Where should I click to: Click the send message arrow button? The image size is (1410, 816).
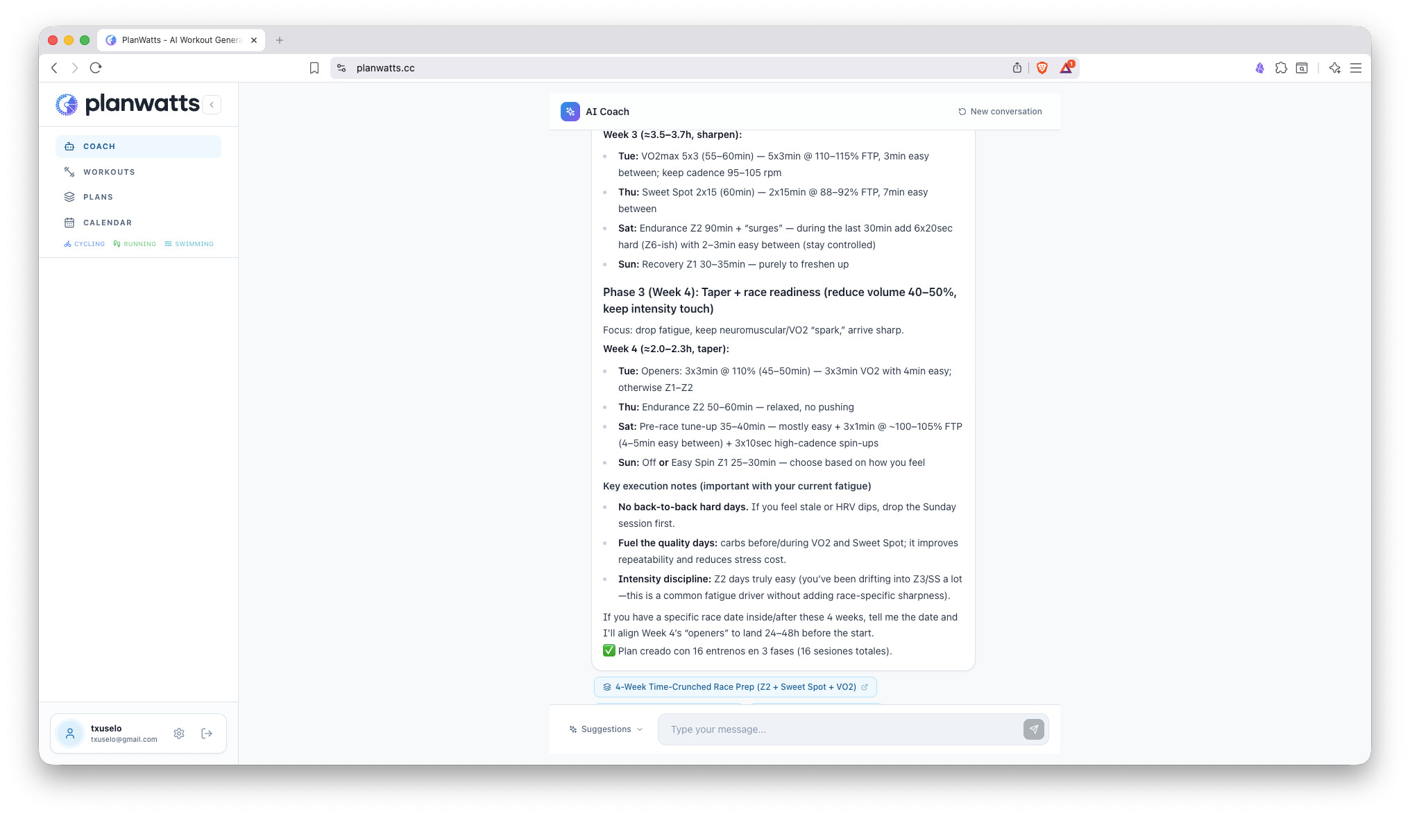1033,729
